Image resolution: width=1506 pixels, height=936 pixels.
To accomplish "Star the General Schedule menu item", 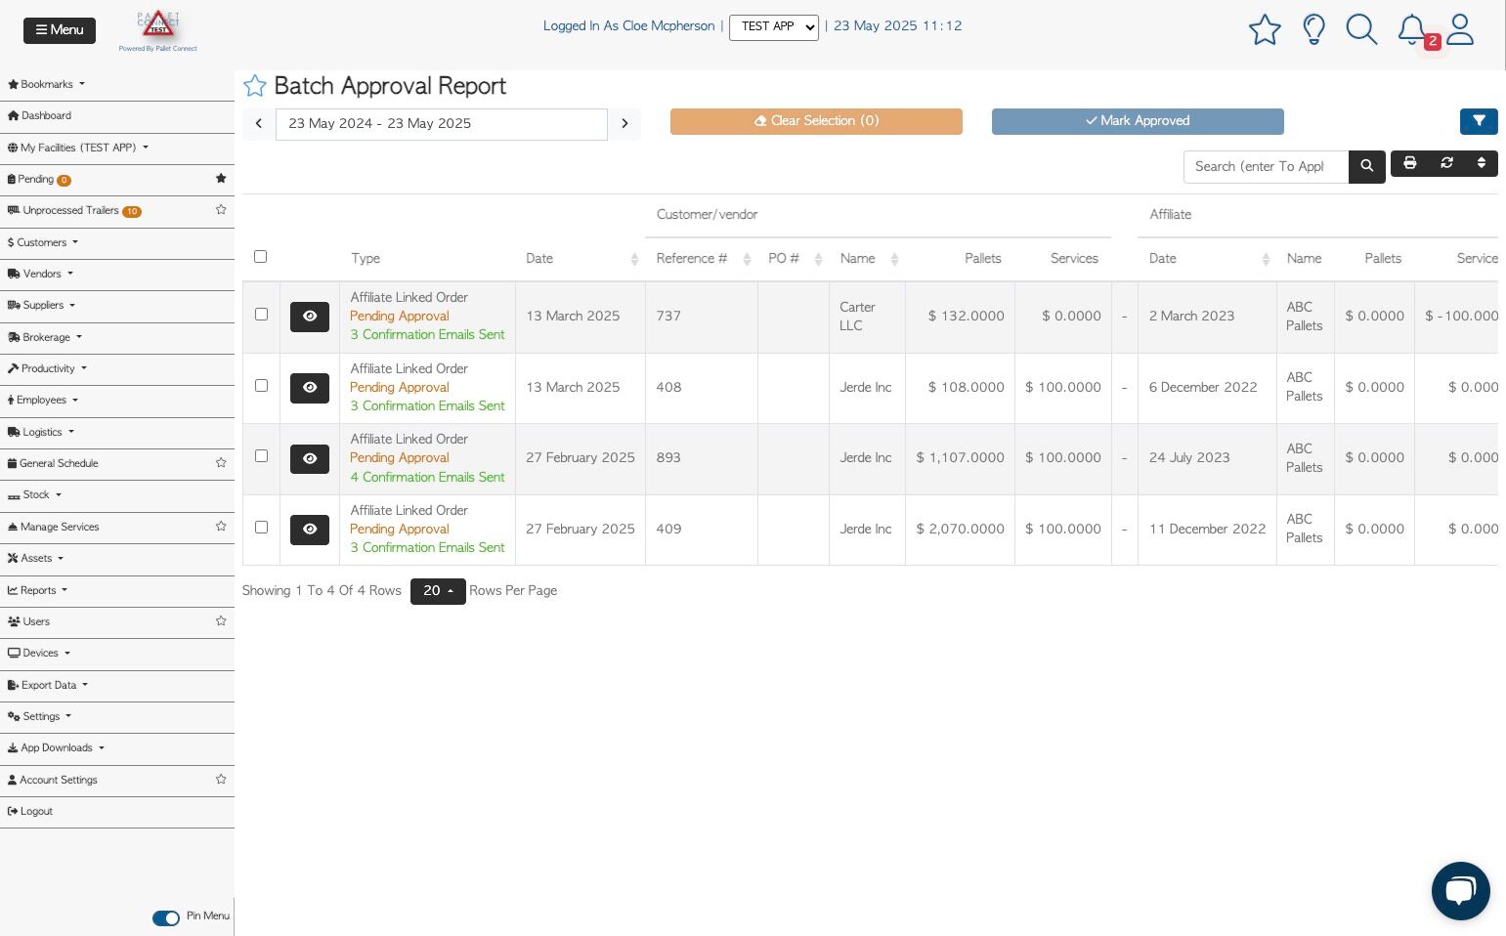I will coord(221,463).
